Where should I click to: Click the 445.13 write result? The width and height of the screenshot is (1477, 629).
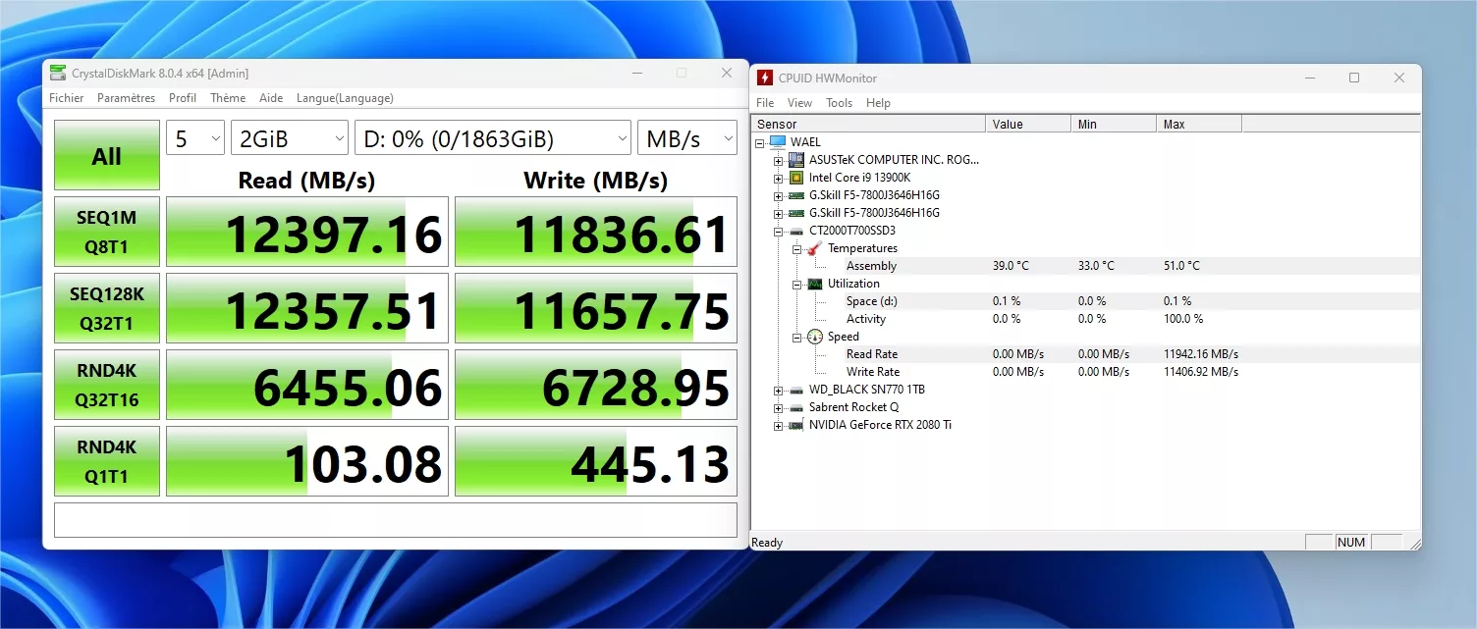596,461
